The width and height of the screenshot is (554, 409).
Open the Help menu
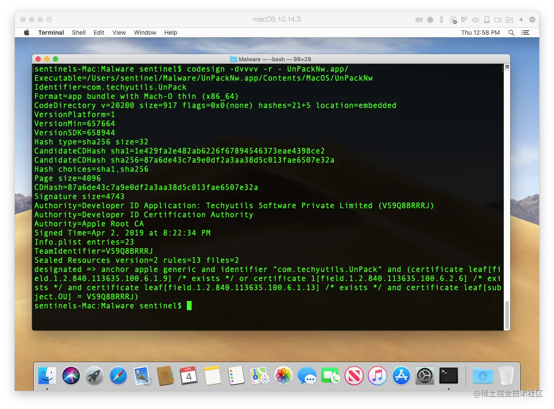click(171, 33)
